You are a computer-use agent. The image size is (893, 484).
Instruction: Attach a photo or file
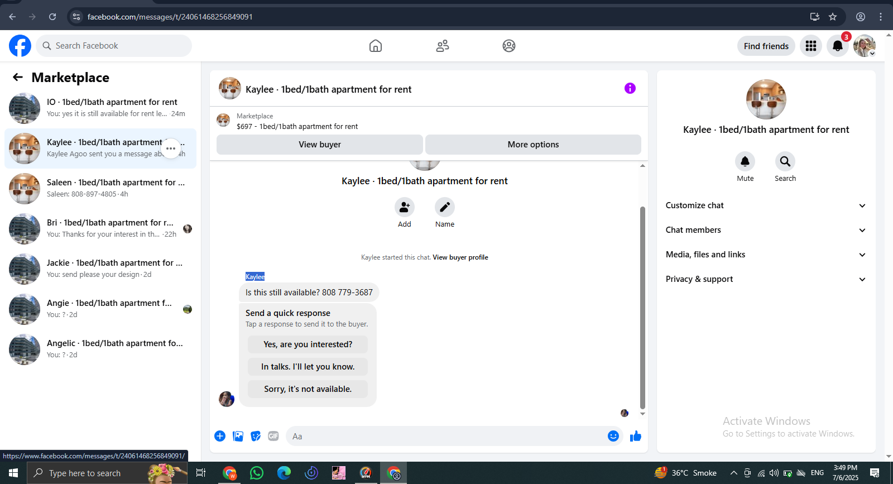coord(238,436)
